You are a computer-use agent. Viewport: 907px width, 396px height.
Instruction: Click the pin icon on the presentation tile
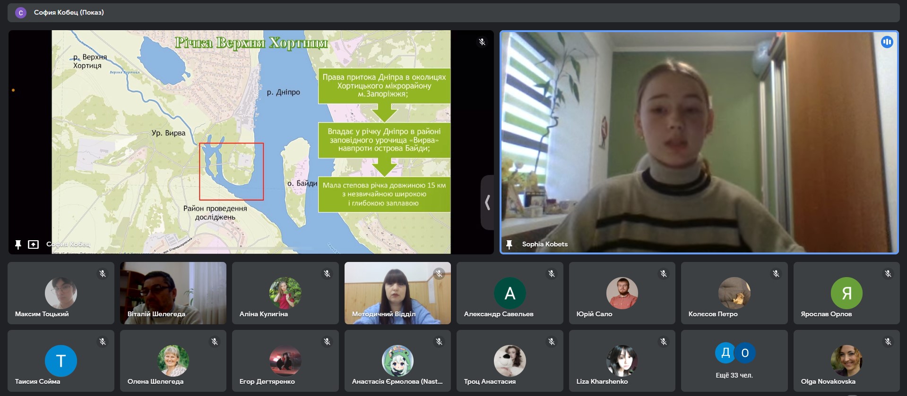[18, 244]
